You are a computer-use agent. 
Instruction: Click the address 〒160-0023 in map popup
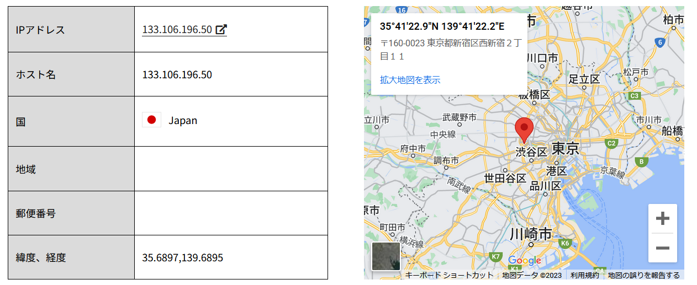coord(403,42)
